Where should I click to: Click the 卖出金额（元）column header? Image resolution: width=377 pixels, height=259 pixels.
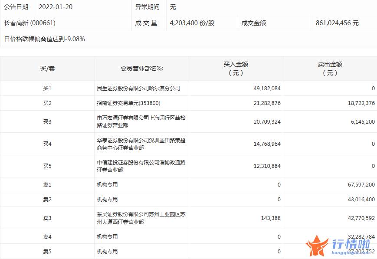click(x=330, y=69)
